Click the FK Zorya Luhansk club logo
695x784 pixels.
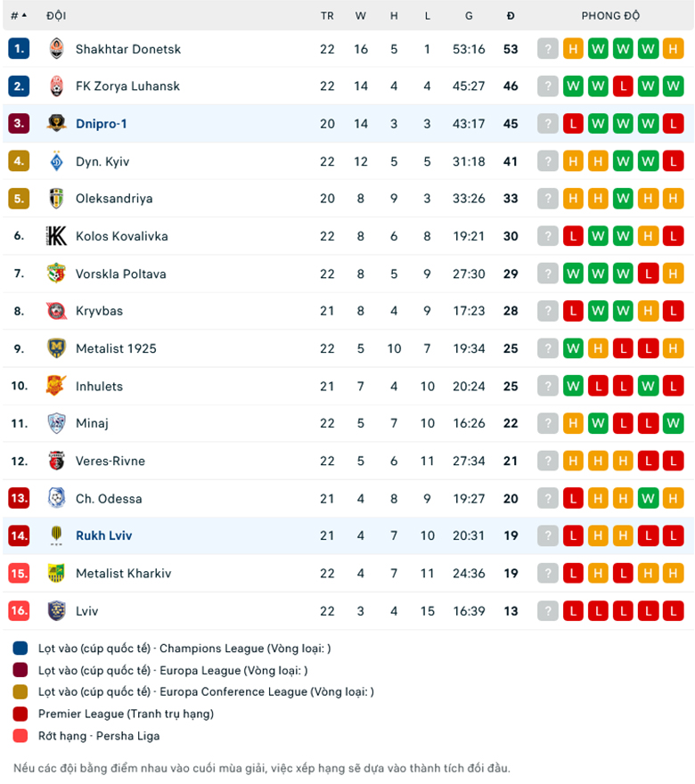click(56, 86)
